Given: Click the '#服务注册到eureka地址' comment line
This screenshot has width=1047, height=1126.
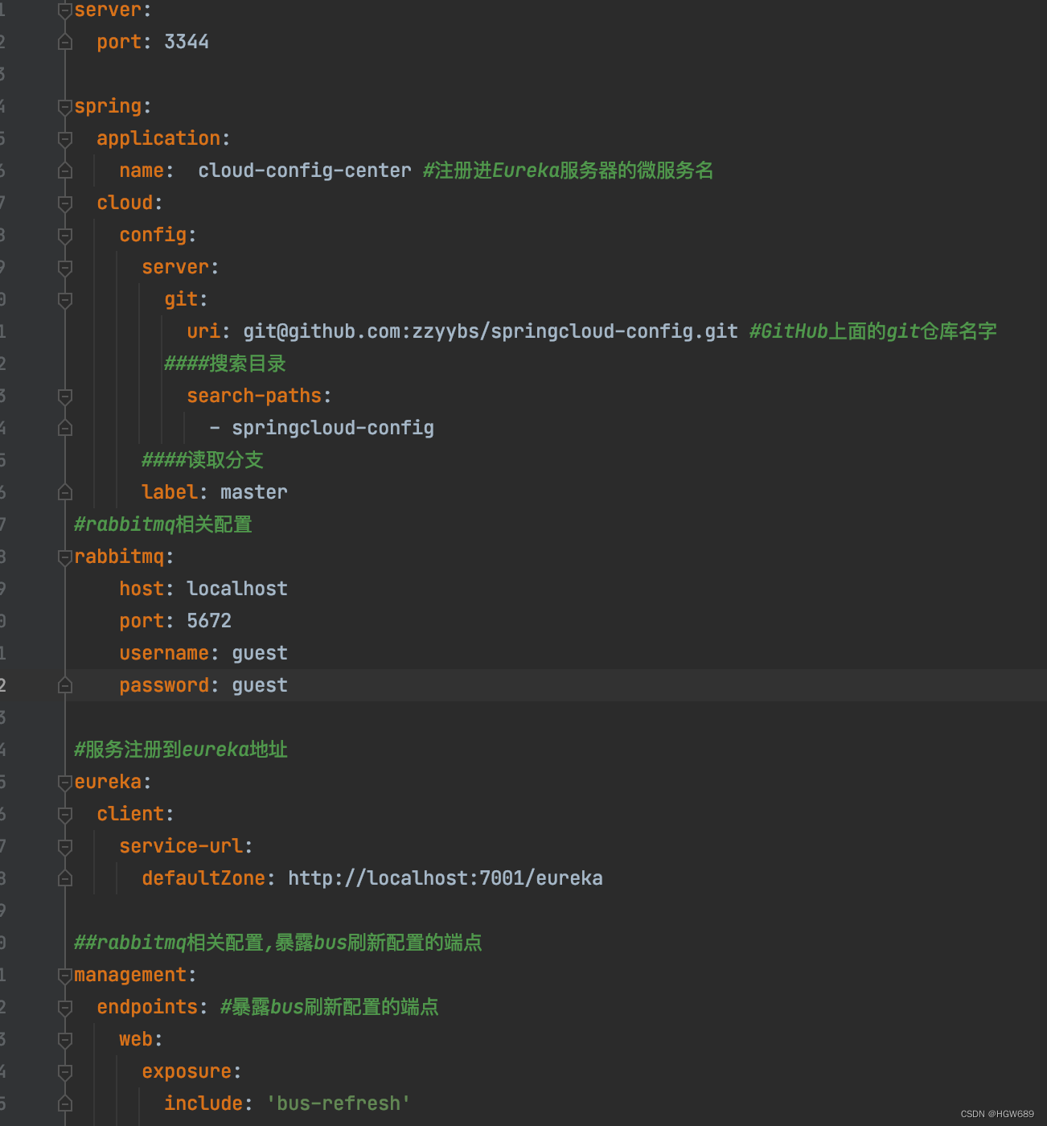Looking at the screenshot, I should 181,750.
